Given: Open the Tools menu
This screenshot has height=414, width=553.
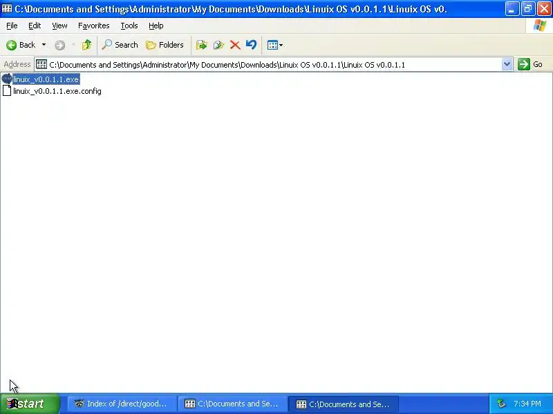Looking at the screenshot, I should [129, 26].
